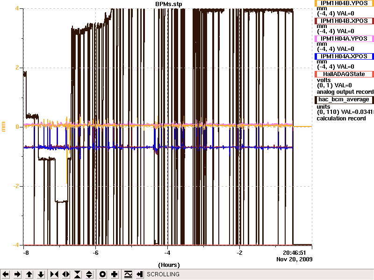This screenshot has width=374, height=280.
Task: Click the 'analog output record' description text
Action: click(345, 92)
